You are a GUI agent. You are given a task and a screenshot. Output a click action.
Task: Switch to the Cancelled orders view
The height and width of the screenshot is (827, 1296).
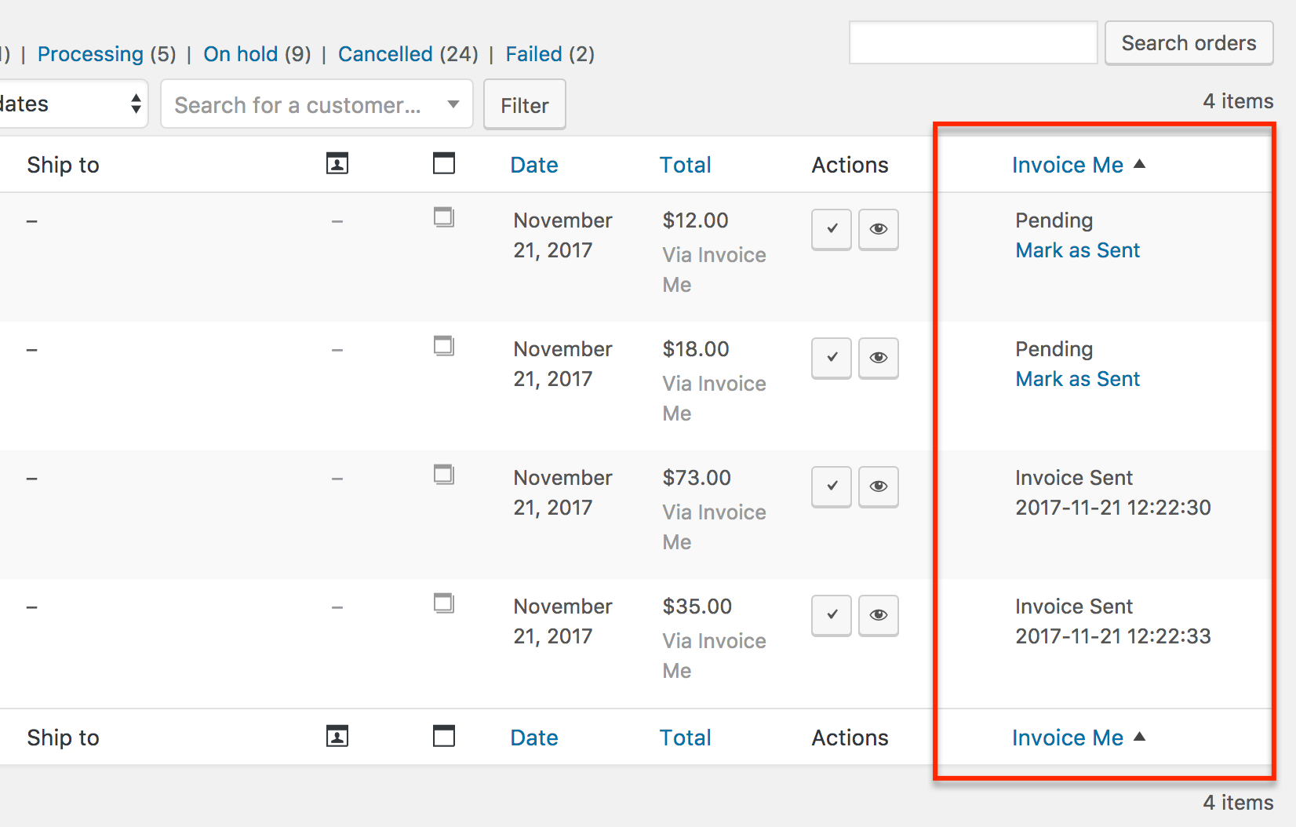click(385, 54)
